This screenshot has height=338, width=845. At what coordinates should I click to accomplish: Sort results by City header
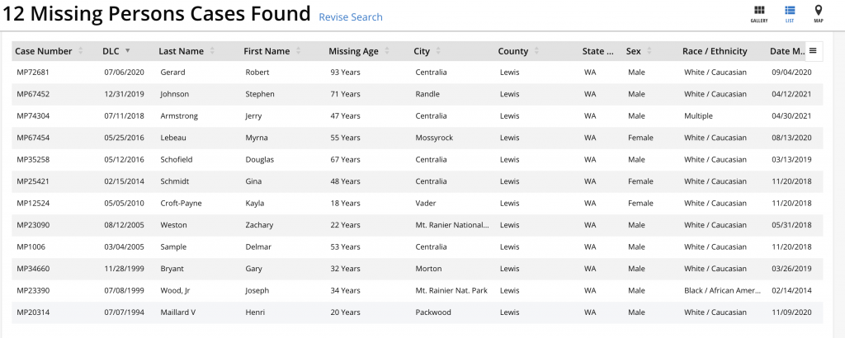point(422,51)
